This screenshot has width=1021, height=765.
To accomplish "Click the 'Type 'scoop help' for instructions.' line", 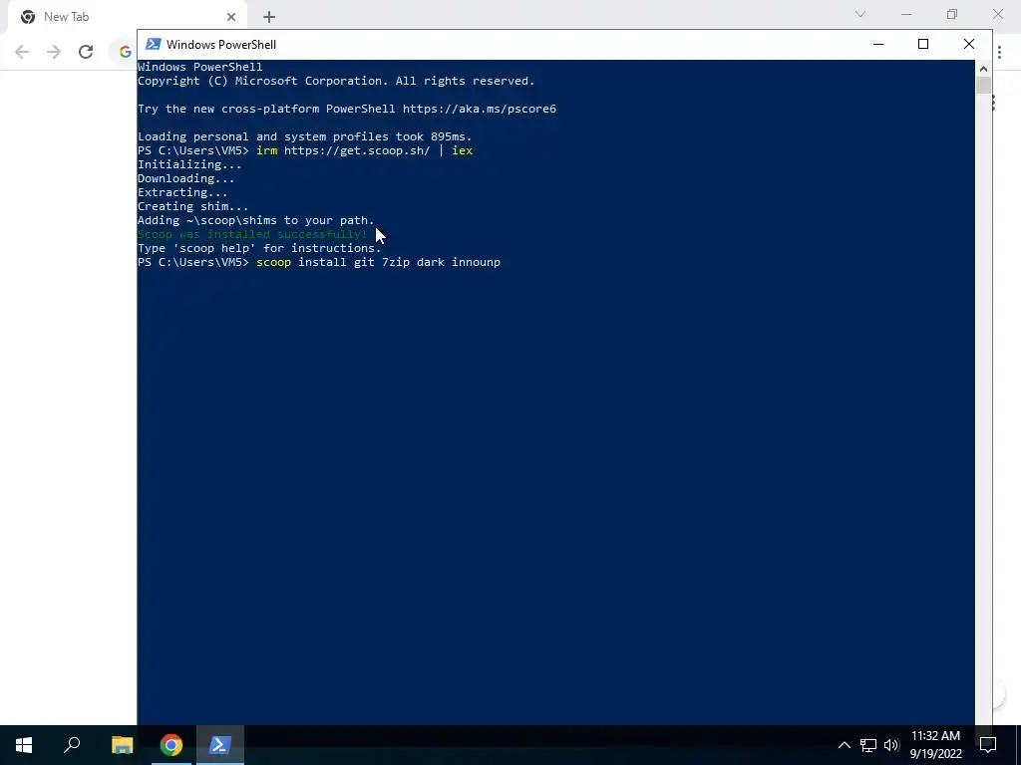I will click(259, 248).
